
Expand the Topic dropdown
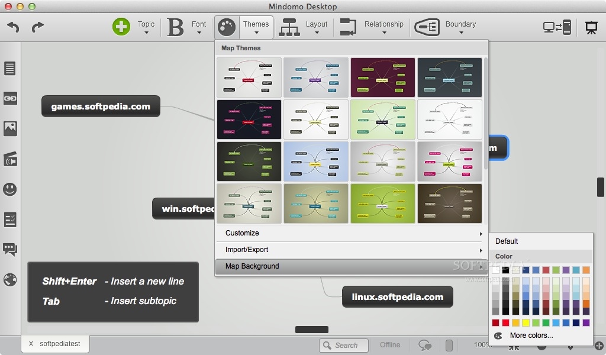click(x=146, y=33)
